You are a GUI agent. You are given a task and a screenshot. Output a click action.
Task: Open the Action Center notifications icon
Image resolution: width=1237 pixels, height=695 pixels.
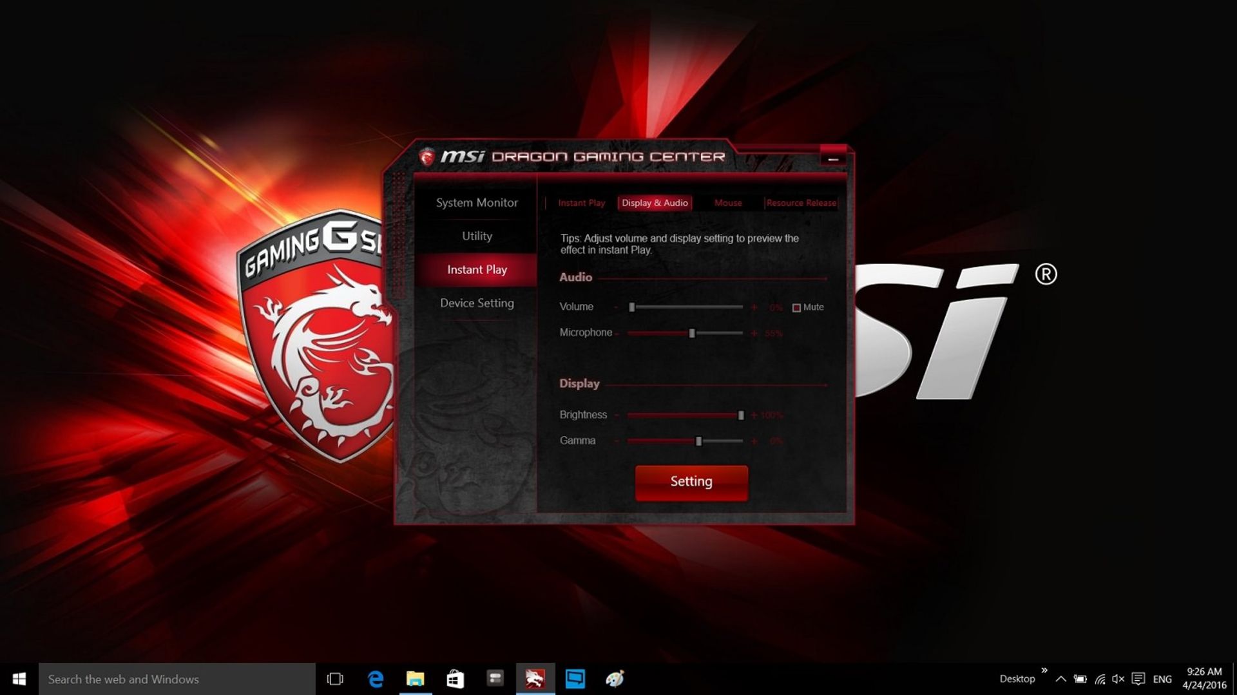[1138, 679]
